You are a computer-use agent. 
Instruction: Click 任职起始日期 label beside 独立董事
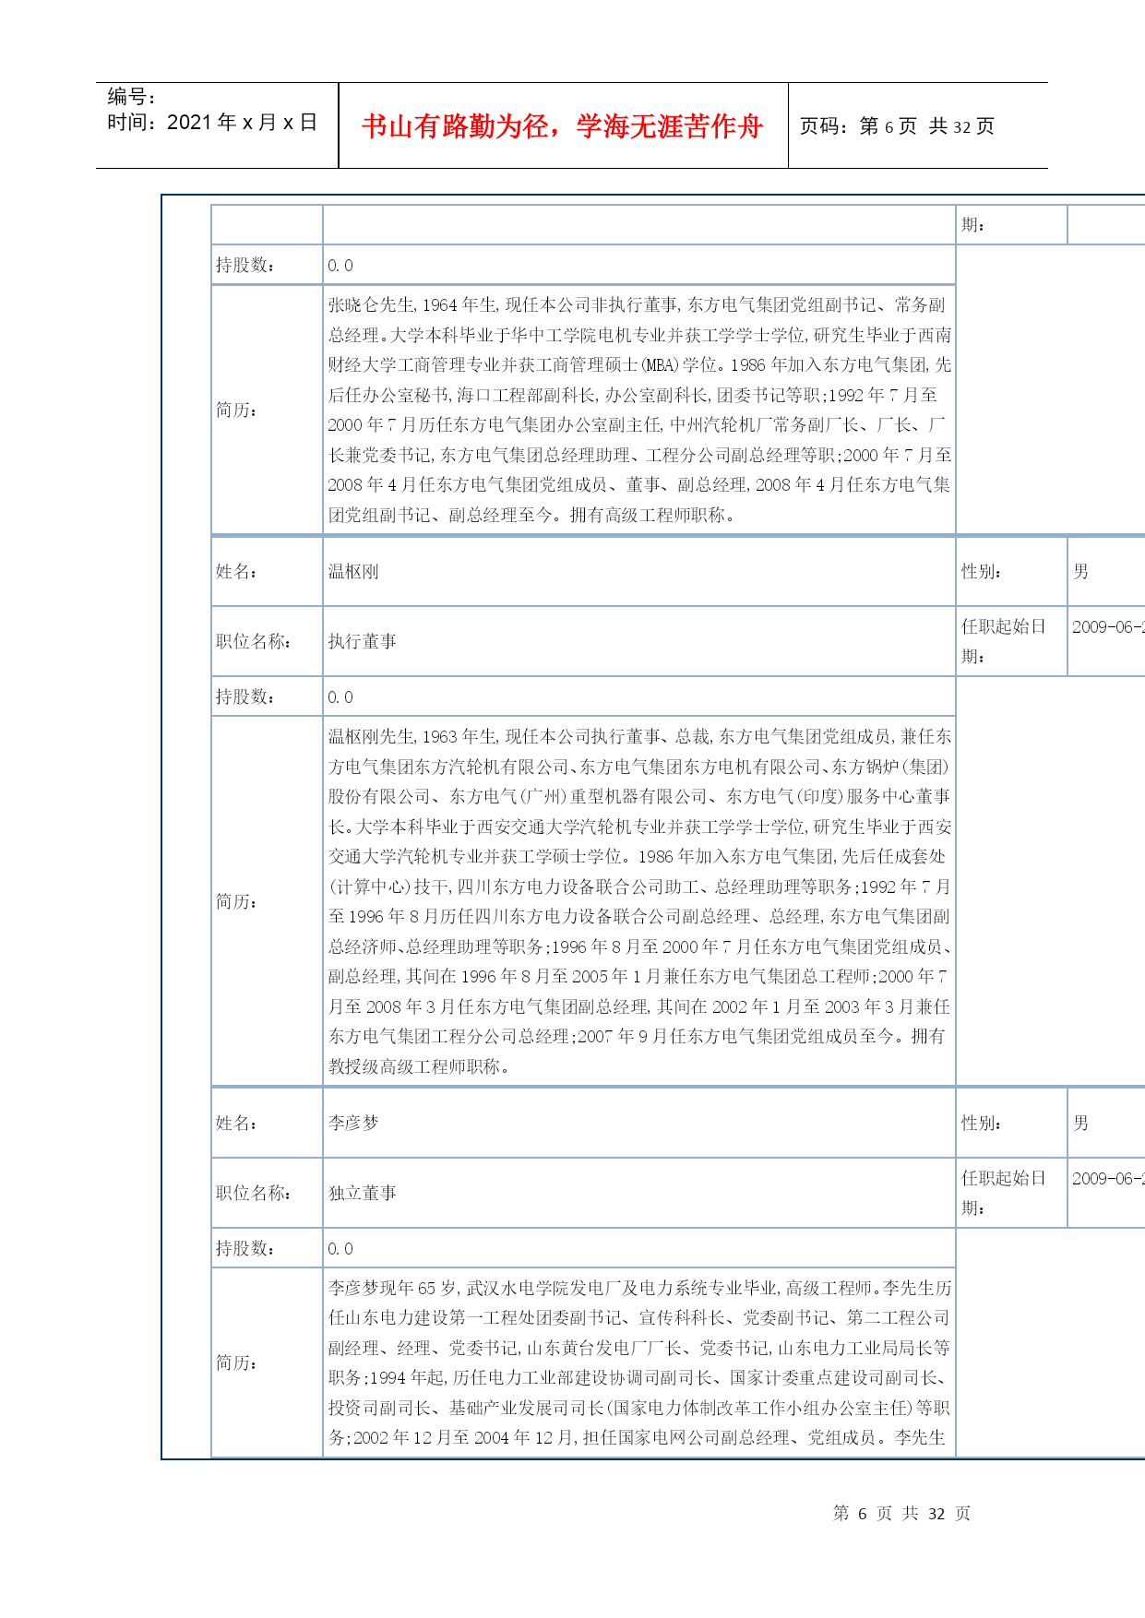tap(1003, 1193)
